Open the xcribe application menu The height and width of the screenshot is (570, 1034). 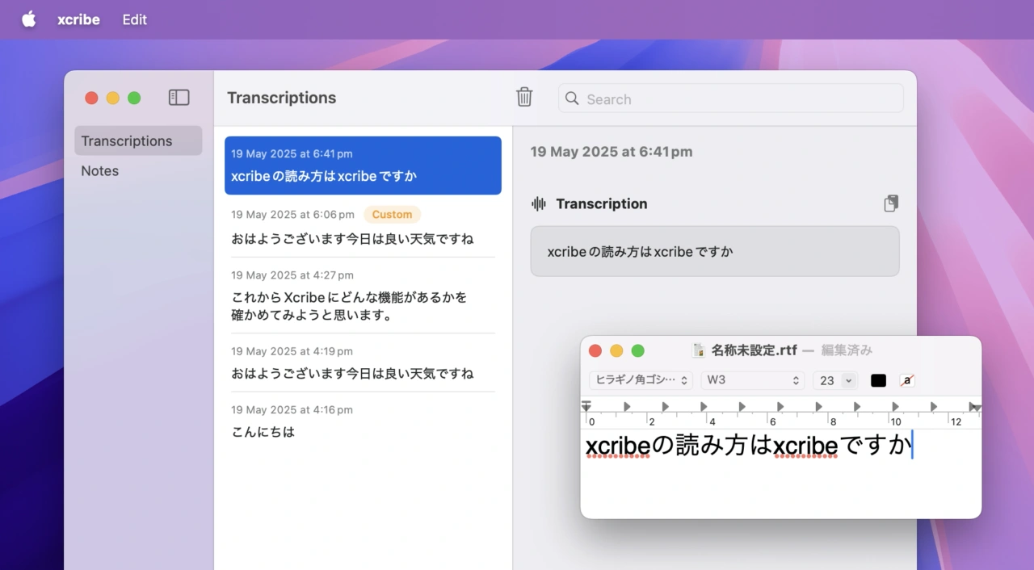tap(78, 19)
